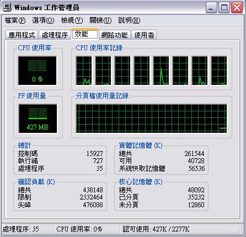Click the window resize grip in the corner
246x237 pixels.
[240, 231]
